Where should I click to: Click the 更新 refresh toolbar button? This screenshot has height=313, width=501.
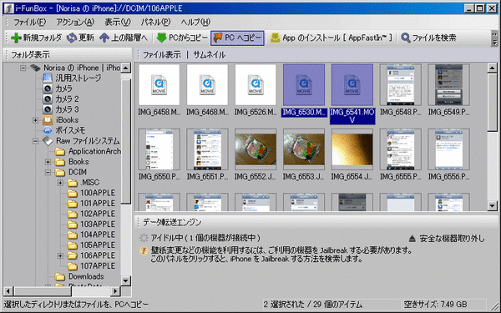point(80,38)
